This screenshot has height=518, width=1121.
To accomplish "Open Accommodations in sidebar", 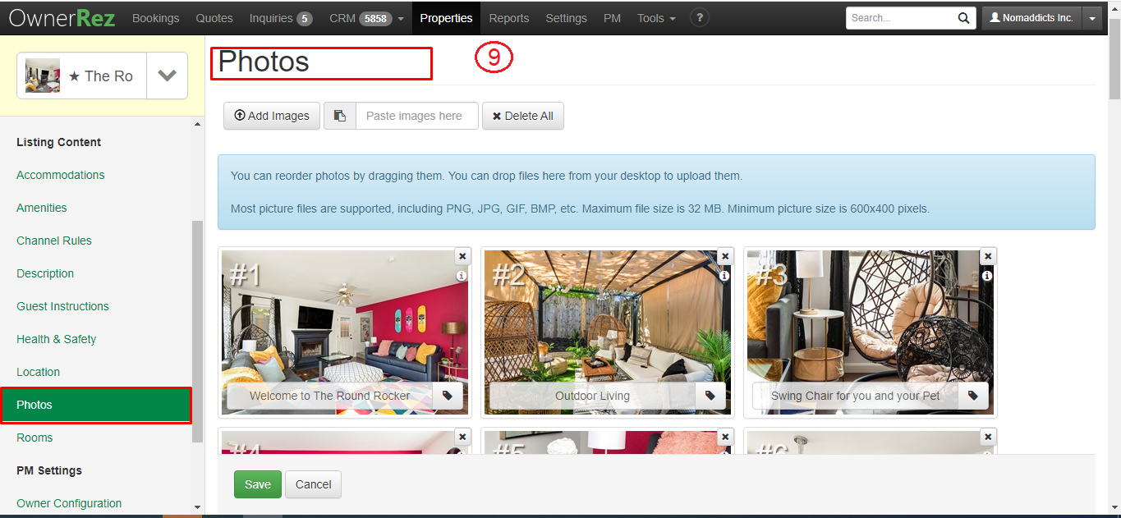I will [x=61, y=175].
